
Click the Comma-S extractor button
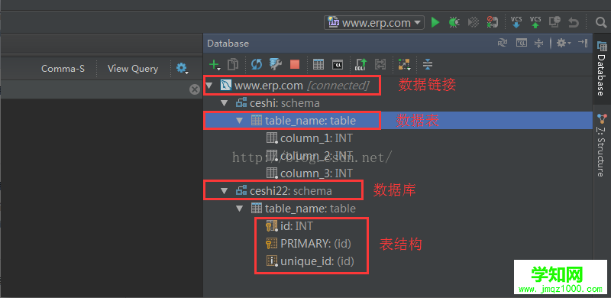tap(63, 69)
